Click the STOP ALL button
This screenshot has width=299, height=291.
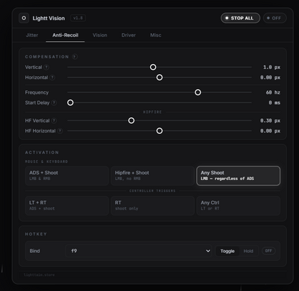240,18
